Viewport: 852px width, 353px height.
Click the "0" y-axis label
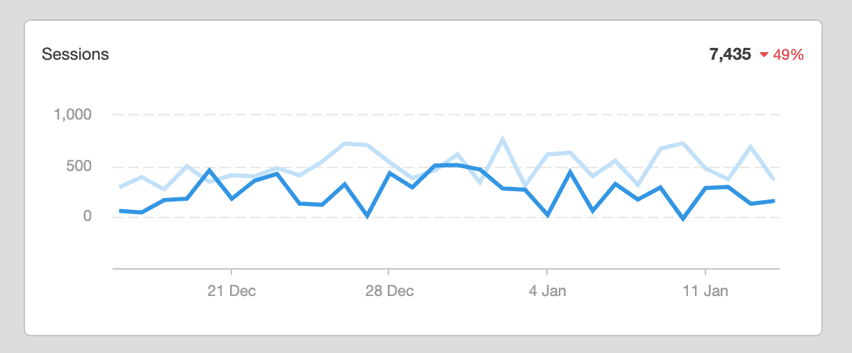tap(88, 216)
